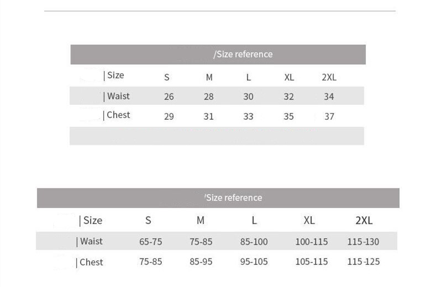436x287 pixels.
Task: Choose the chest measurement 31
Action: [209, 116]
